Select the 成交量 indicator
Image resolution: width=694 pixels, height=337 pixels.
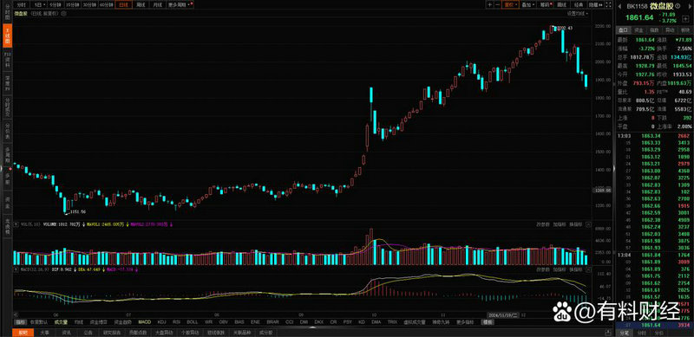[x=61, y=322]
